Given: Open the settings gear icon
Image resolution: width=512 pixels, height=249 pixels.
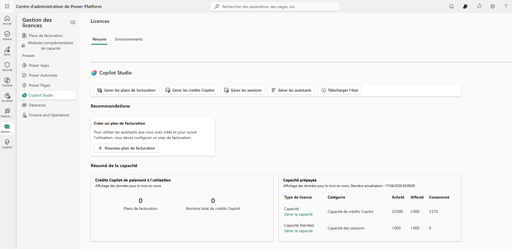Looking at the screenshot, I should click(x=493, y=6).
